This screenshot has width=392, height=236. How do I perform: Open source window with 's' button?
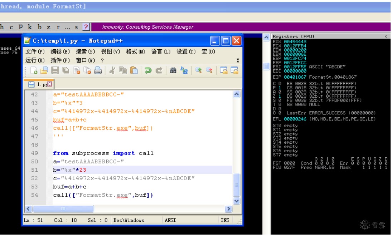tap(77, 27)
